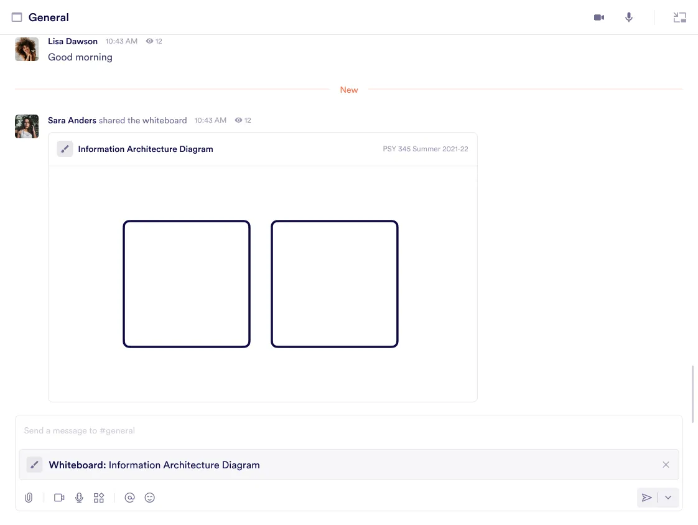Screen dimensions: 698x525
Task: Insert a mention with @ icon
Action: [x=129, y=498]
